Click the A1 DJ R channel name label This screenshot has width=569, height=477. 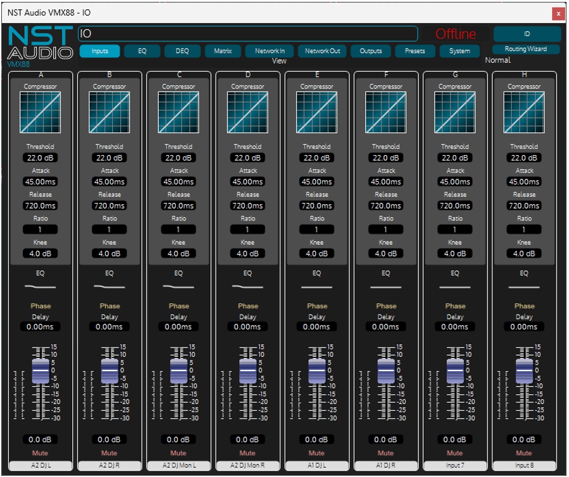[x=386, y=465]
